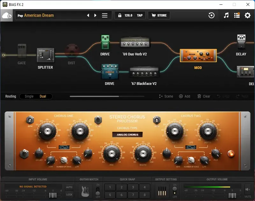The image size is (255, 201).
Task: Click the next preset arrow
Action: pyautogui.click(x=95, y=15)
